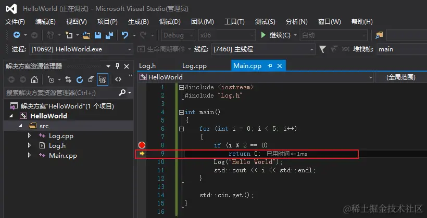
Task: Click the 已用时间<=1ms perf tip
Action: coord(287,154)
